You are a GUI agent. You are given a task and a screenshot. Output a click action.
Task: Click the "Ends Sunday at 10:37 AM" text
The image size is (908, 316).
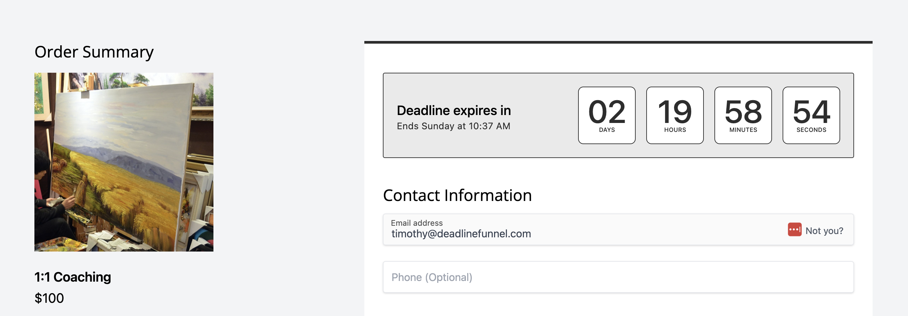click(x=453, y=126)
